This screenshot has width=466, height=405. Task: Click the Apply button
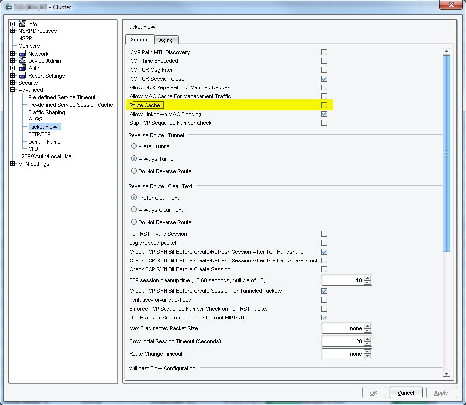pyautogui.click(x=441, y=392)
